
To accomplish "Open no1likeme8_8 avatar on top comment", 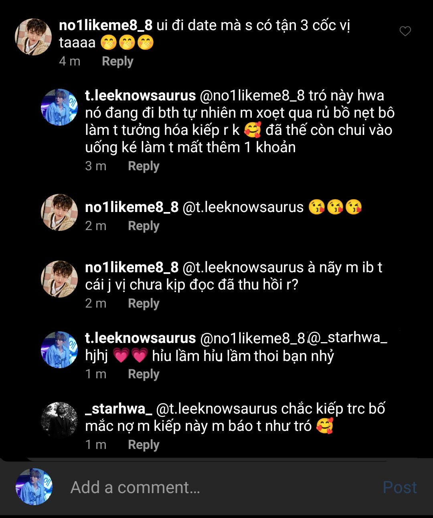I will point(33,37).
